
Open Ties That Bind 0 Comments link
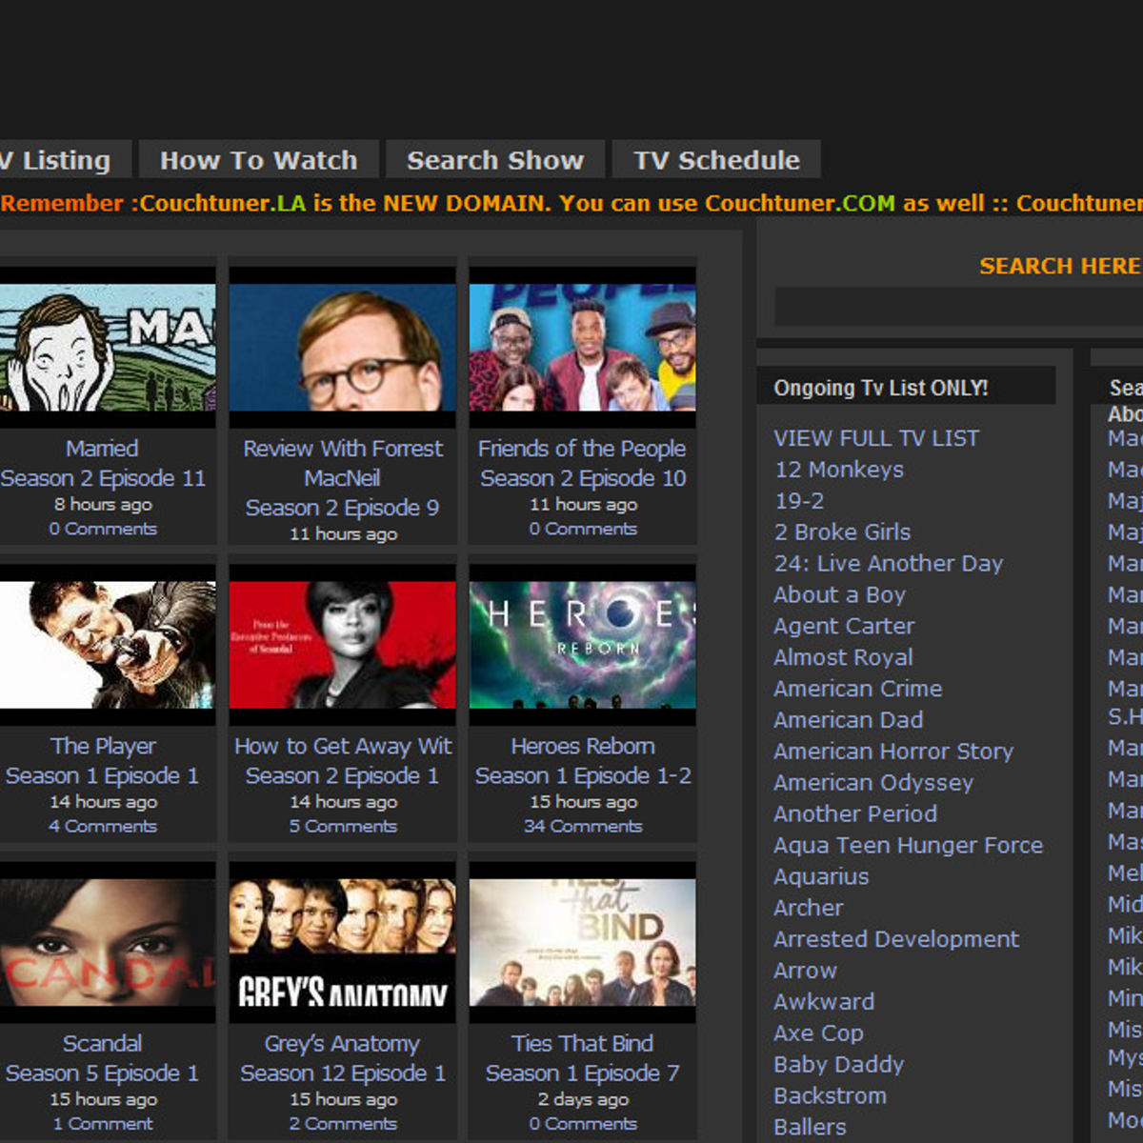(583, 1123)
